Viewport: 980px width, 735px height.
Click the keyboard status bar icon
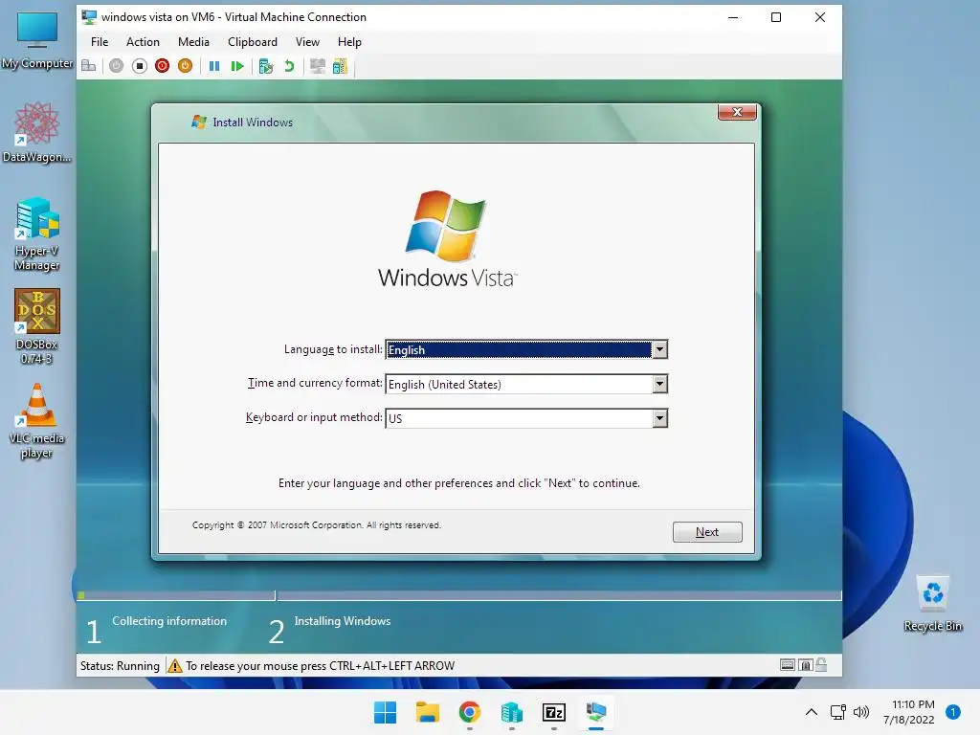coord(788,665)
